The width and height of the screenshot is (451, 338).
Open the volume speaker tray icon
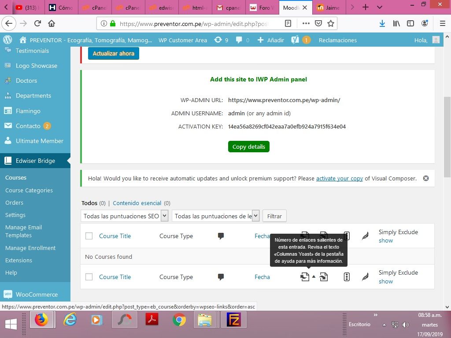click(x=406, y=325)
